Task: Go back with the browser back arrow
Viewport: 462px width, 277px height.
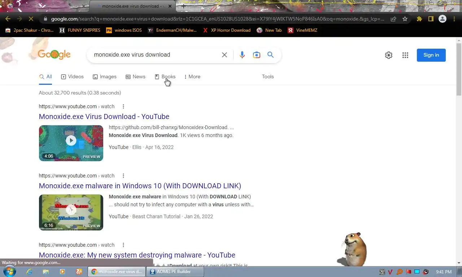Action: coord(8,19)
